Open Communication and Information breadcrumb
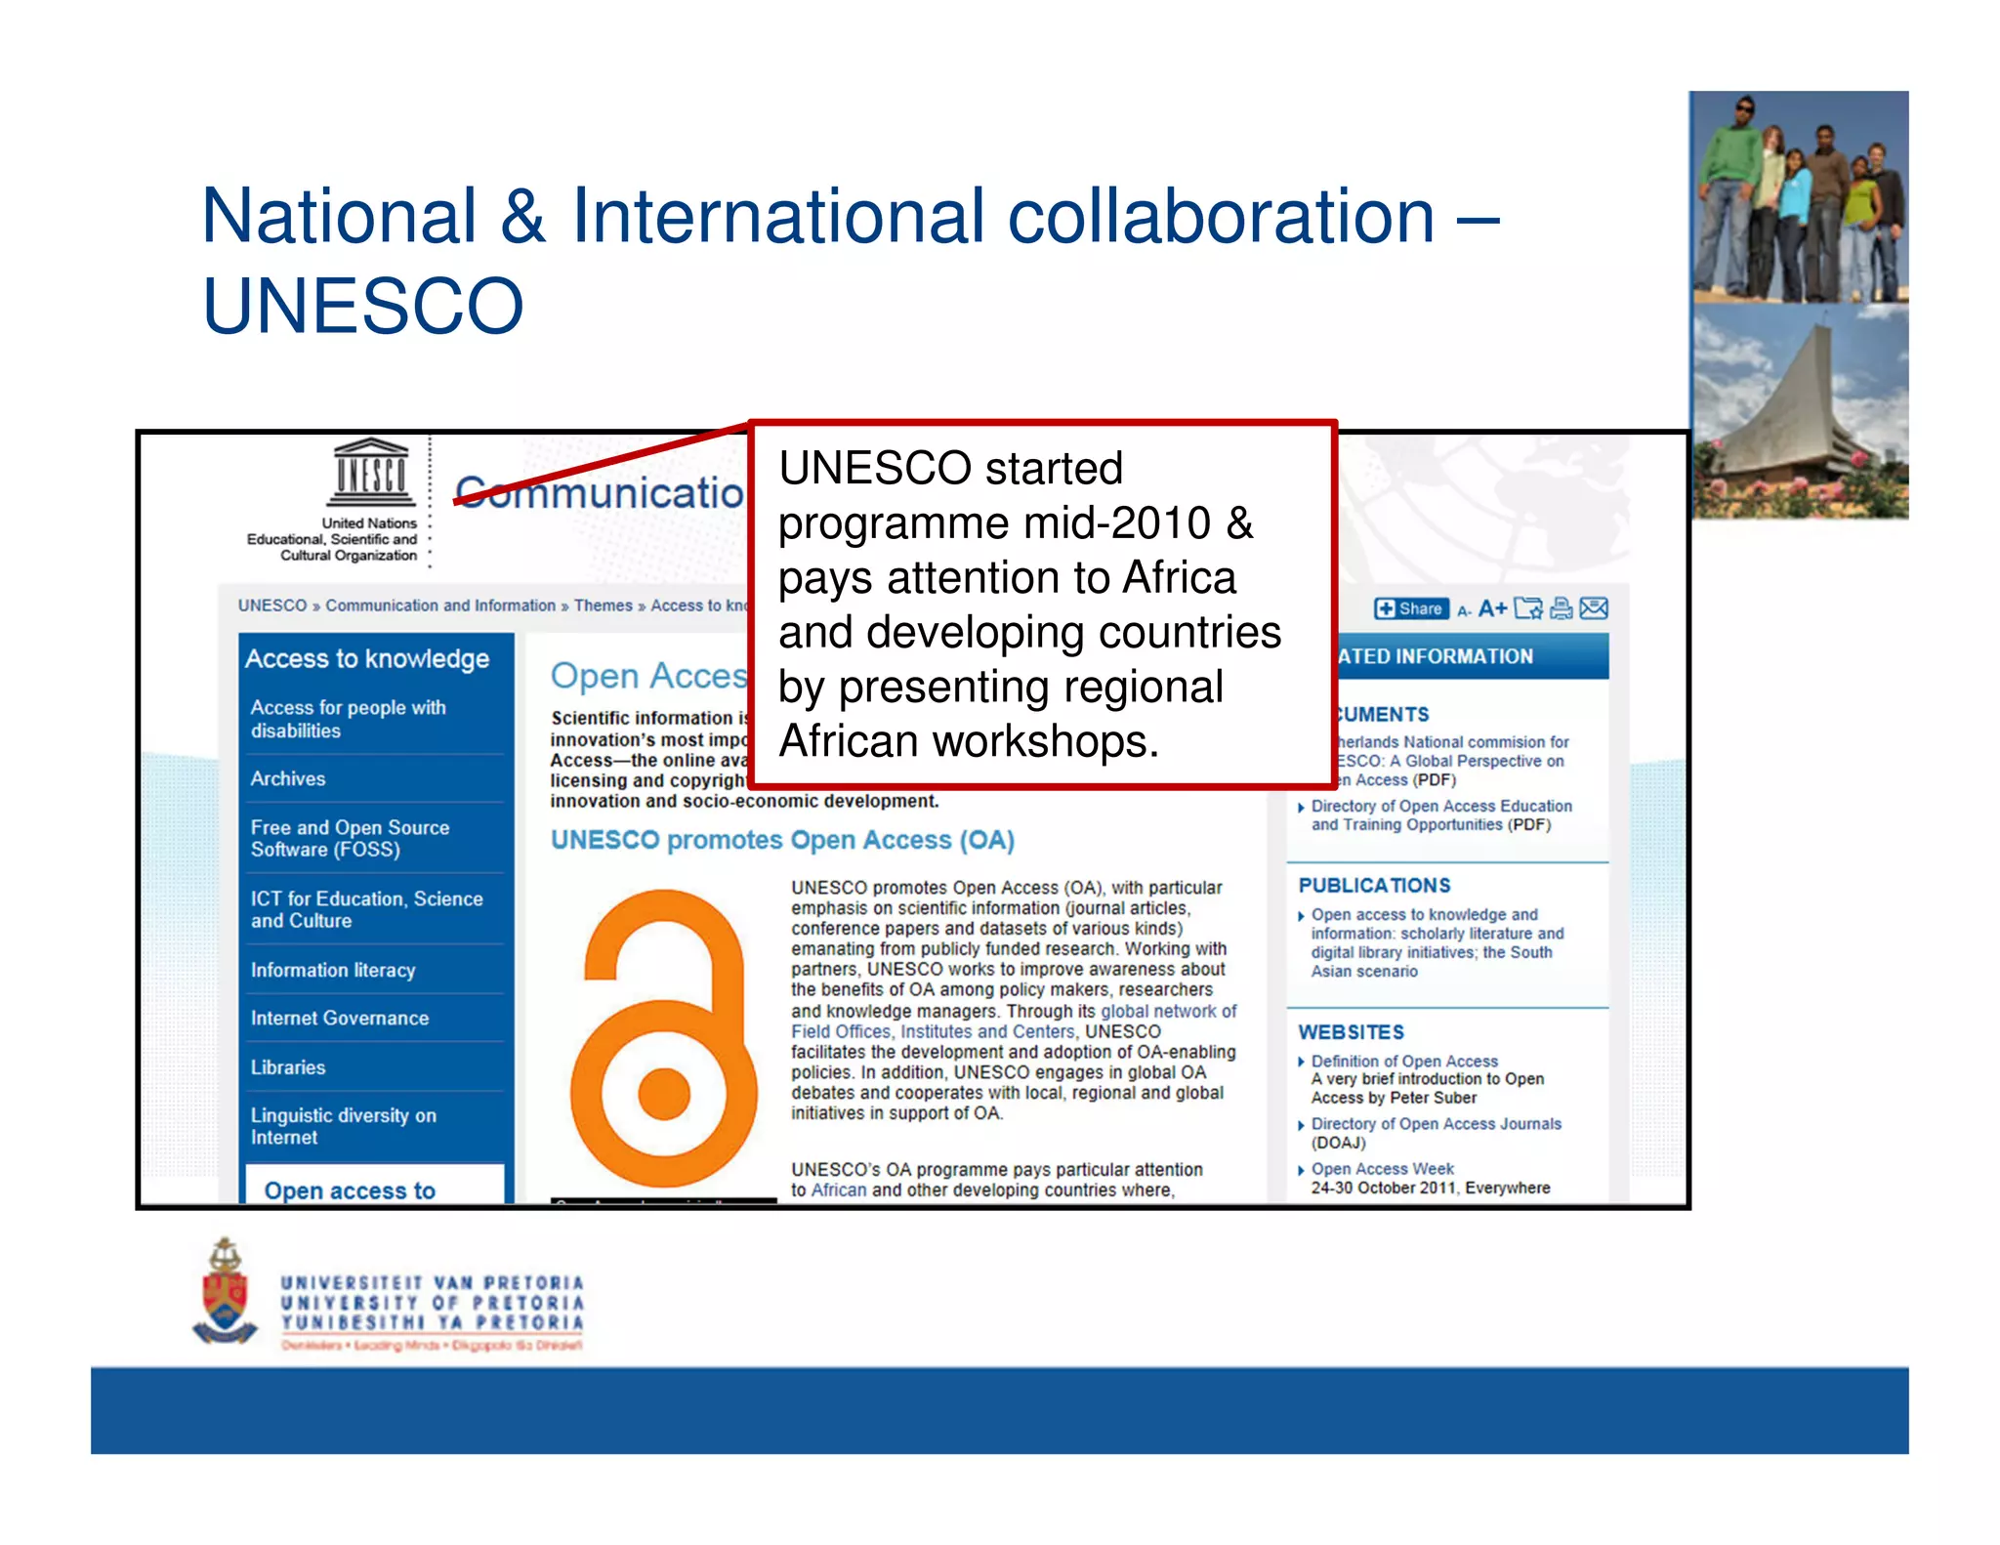The width and height of the screenshot is (2000, 1545). click(x=440, y=605)
